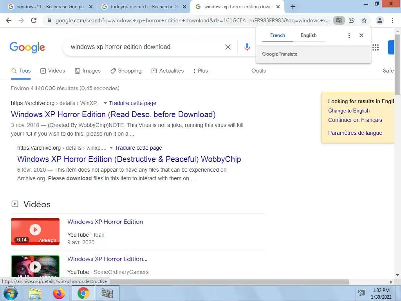The image size is (401, 301).
Task: Go back with the browser back arrow
Action: 9,20
